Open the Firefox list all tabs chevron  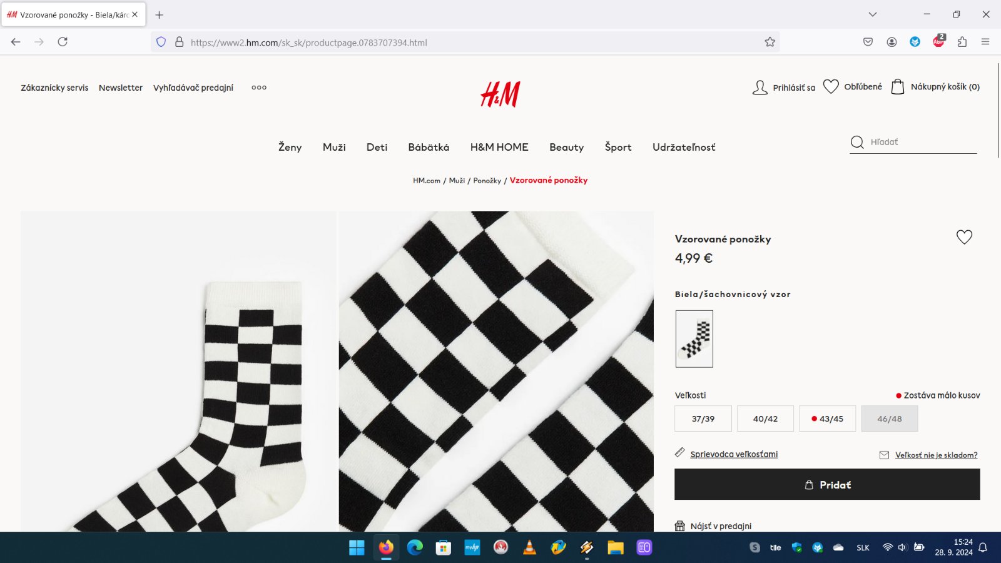(x=873, y=14)
